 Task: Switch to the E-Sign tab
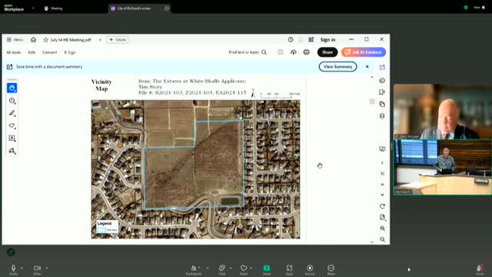(x=70, y=52)
